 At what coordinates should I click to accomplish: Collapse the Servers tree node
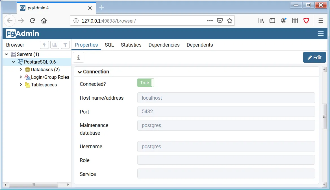[x=6, y=54]
